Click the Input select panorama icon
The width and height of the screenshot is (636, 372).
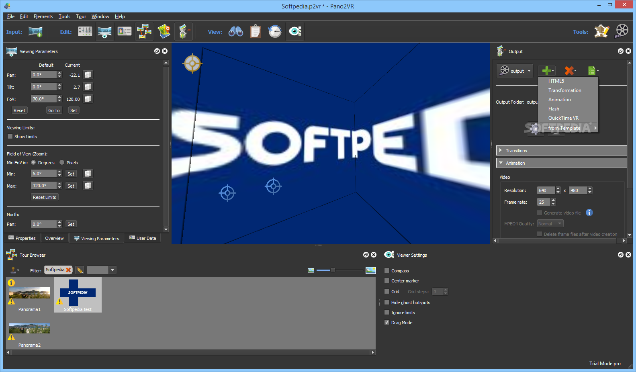coord(35,32)
